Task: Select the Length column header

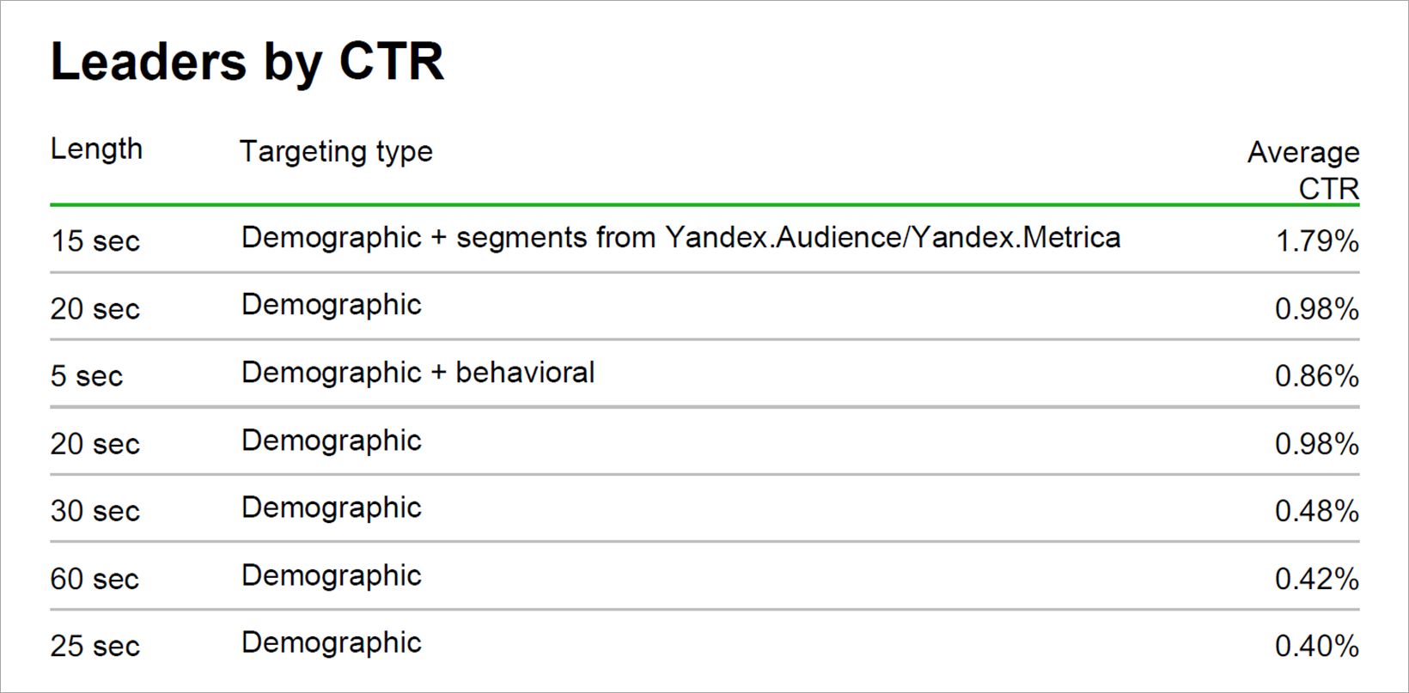Action: click(x=96, y=149)
